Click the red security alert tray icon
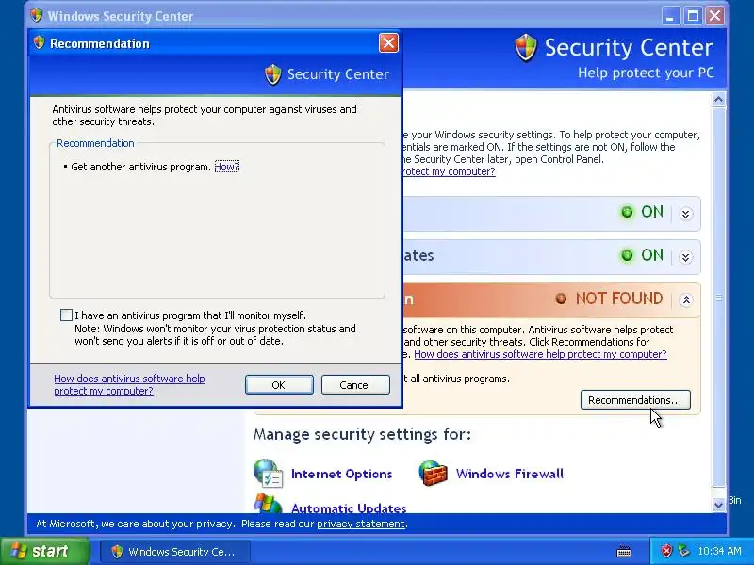 click(666, 551)
